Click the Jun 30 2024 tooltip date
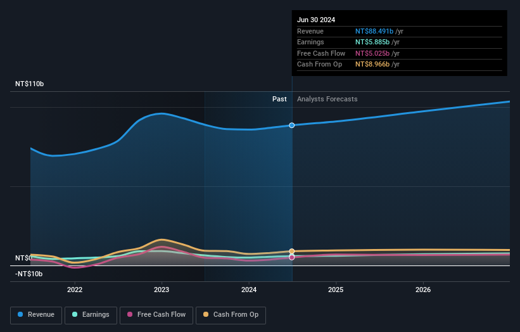 pos(316,20)
